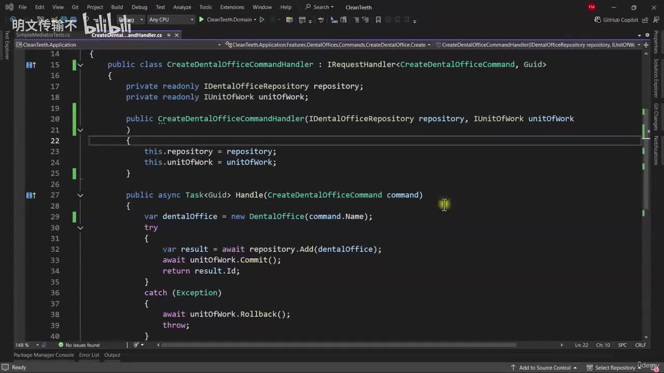The width and height of the screenshot is (664, 373).
Task: Open the Build menu
Action: click(117, 7)
